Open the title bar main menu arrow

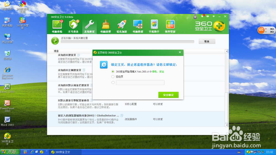[214, 16]
